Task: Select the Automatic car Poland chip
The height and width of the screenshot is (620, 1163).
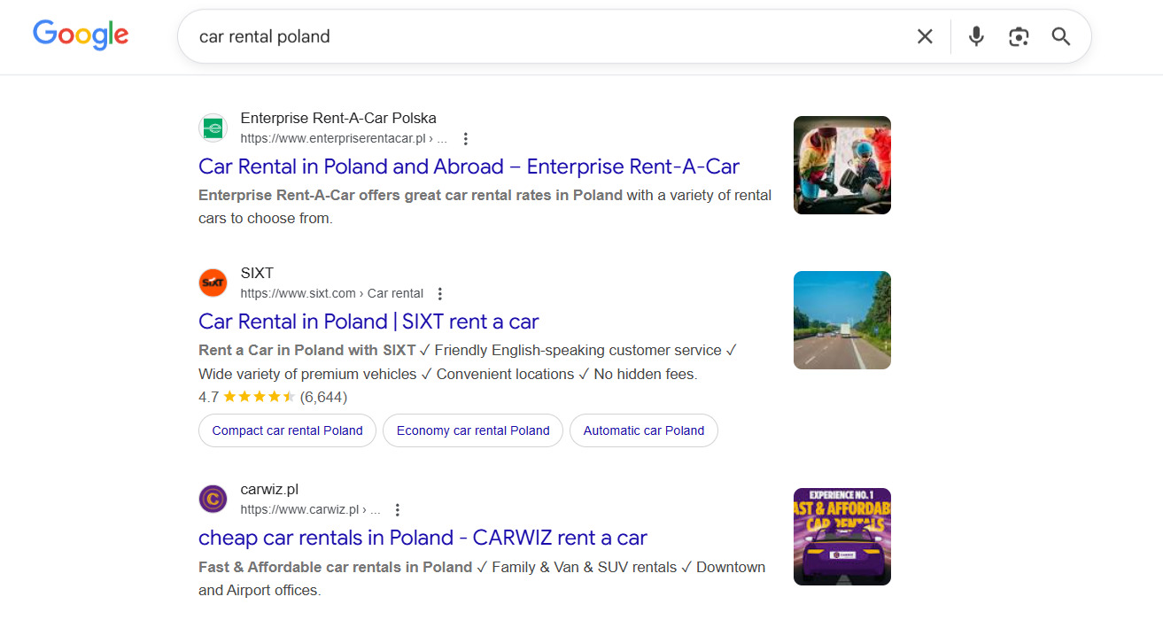Action: click(x=643, y=430)
